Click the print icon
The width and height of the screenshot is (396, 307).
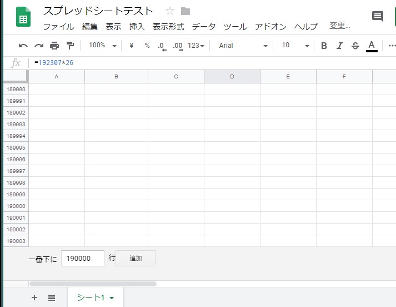click(x=54, y=46)
